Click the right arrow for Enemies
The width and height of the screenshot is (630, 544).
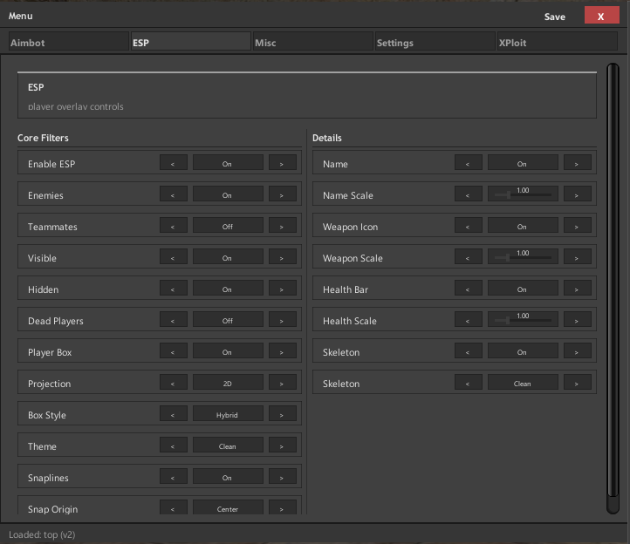coord(283,194)
